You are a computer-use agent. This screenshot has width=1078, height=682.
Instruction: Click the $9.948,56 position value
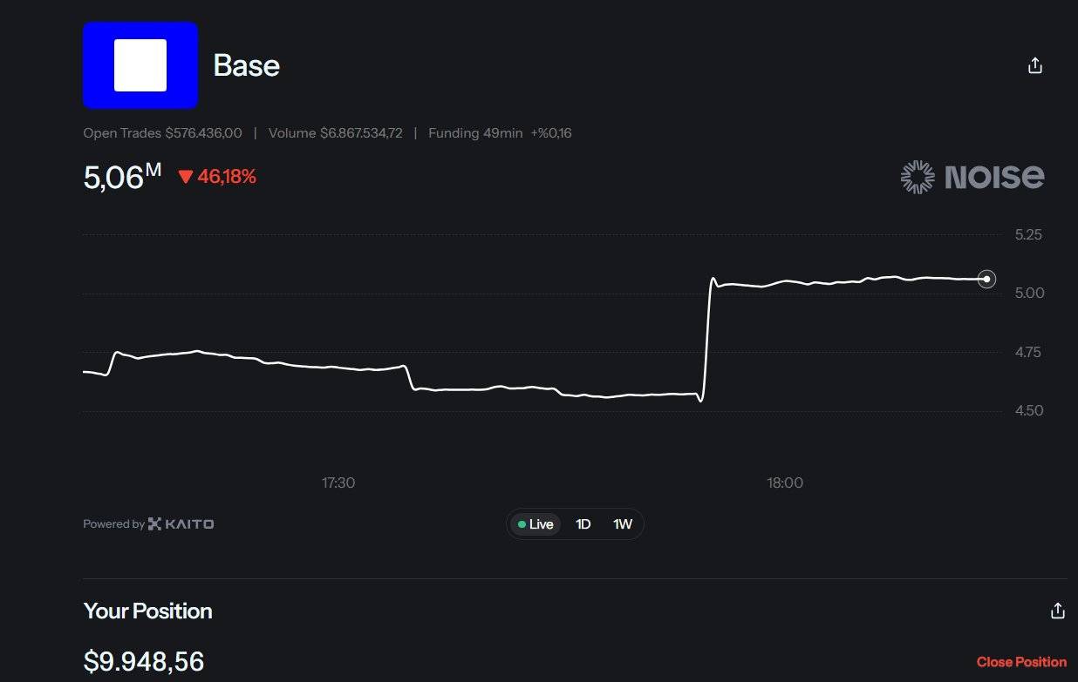tap(144, 661)
